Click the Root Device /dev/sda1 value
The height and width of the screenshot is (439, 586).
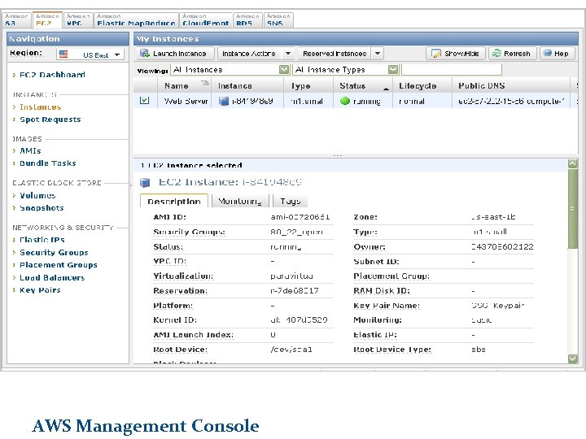coord(291,350)
